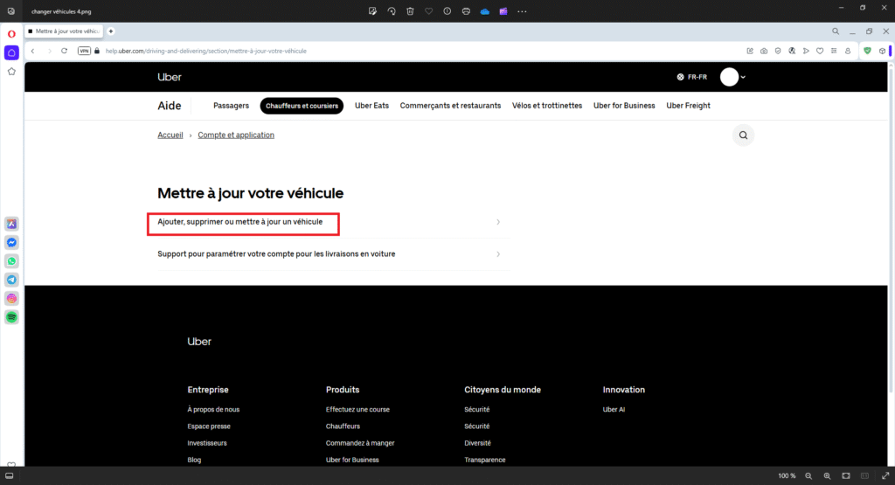
Task: Open the Opera home sidebar button
Action: pos(11,52)
